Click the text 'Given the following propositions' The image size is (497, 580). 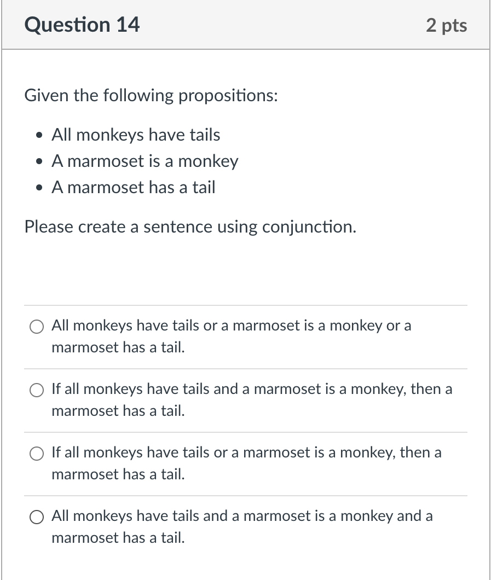tap(151, 95)
